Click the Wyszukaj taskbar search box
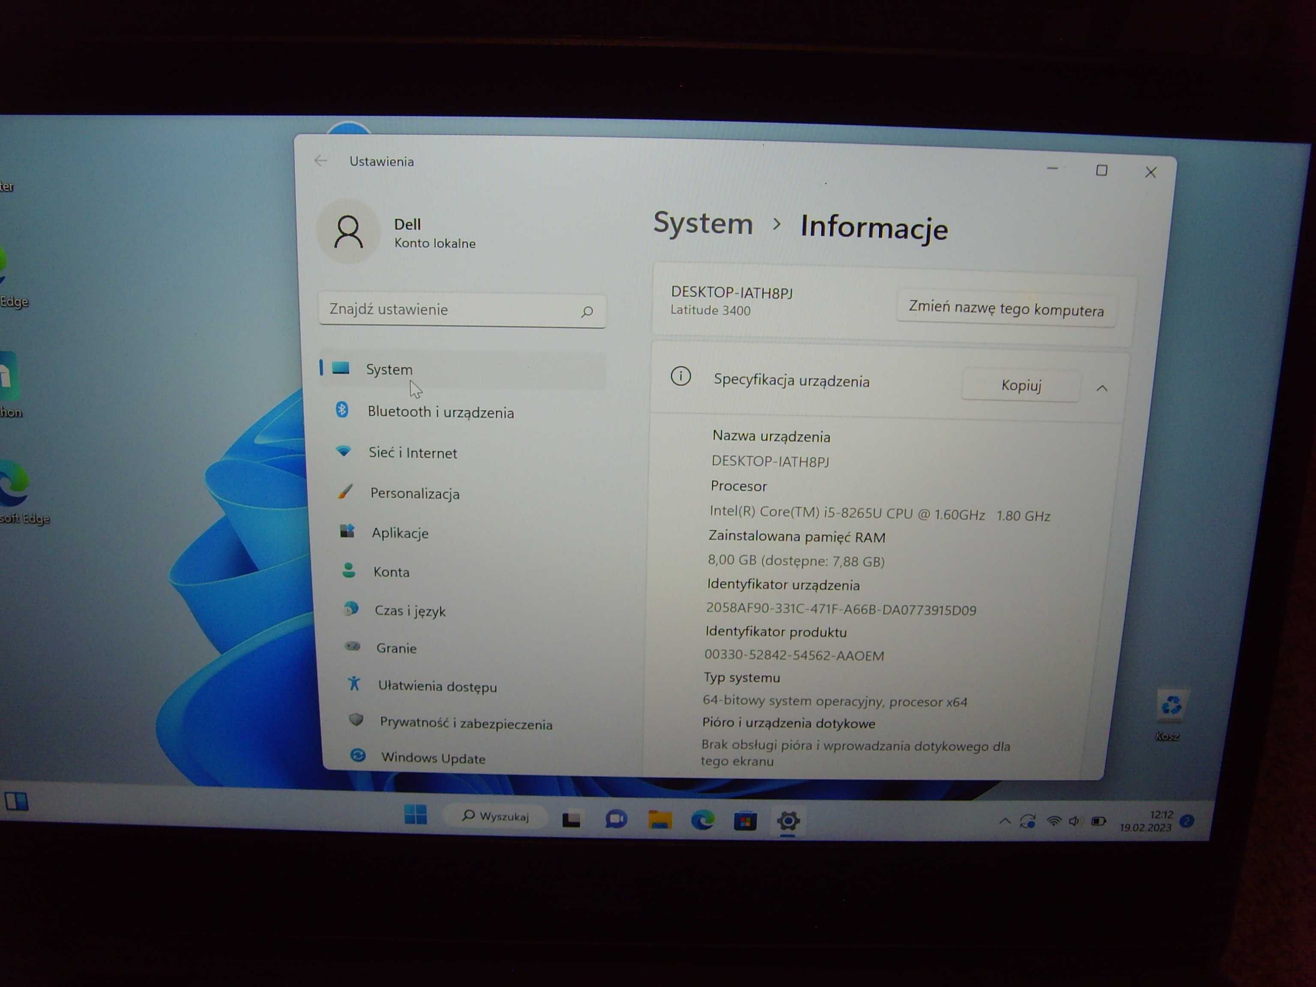 pos(496,816)
